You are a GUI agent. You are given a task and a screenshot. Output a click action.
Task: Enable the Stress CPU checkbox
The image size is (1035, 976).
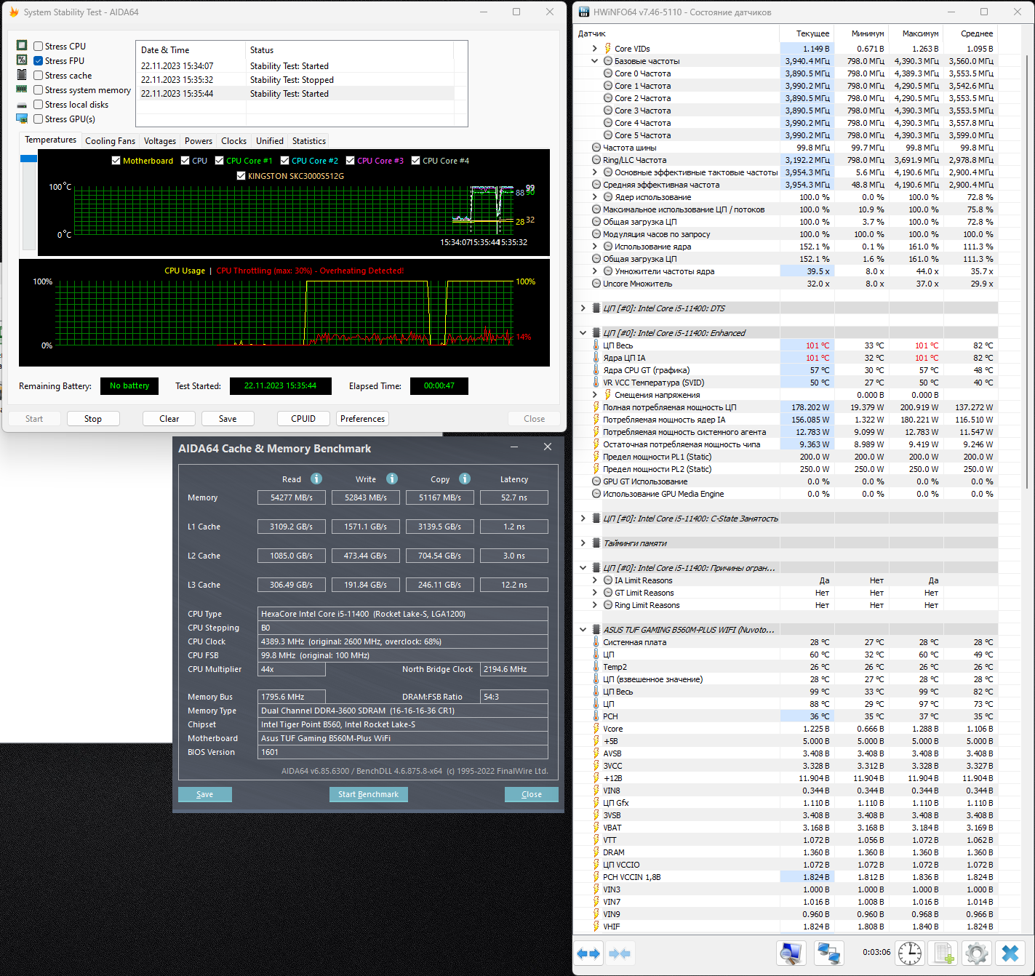[38, 47]
